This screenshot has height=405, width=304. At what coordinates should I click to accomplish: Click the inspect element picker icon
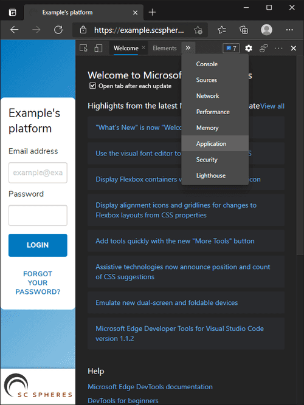(x=83, y=49)
